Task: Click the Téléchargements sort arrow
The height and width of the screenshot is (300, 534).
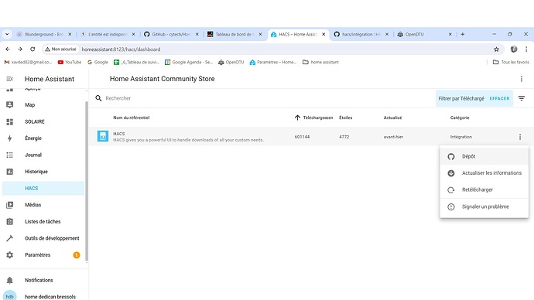Action: click(297, 118)
